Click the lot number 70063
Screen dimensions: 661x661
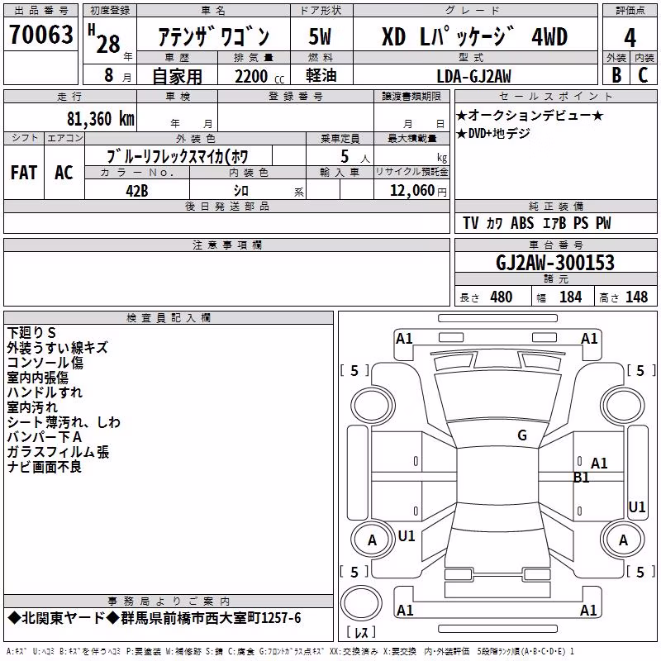40,35
